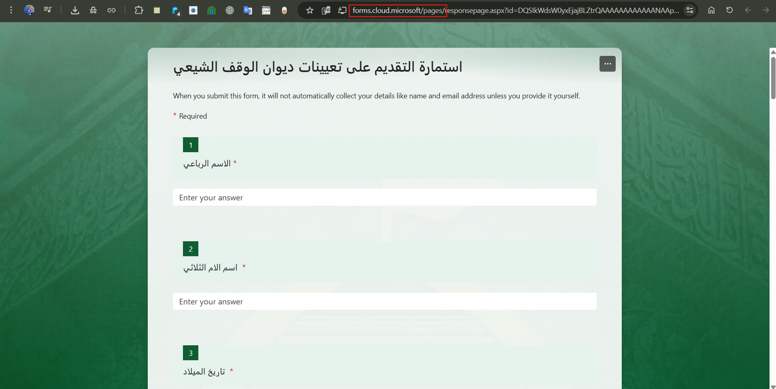Bookmark the page using the star icon
Viewport: 776px width, 389px height.
pos(309,10)
